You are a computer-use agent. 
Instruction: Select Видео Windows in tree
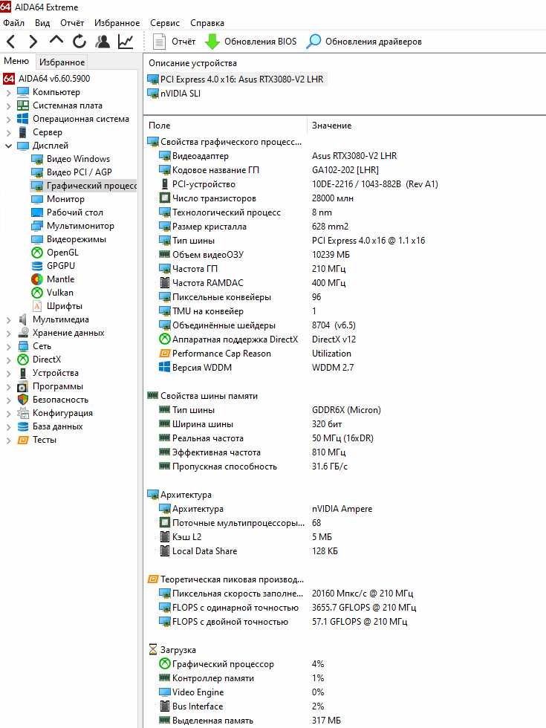(x=78, y=159)
